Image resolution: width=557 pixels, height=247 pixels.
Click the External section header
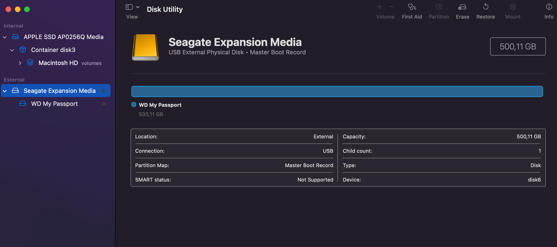tap(14, 80)
